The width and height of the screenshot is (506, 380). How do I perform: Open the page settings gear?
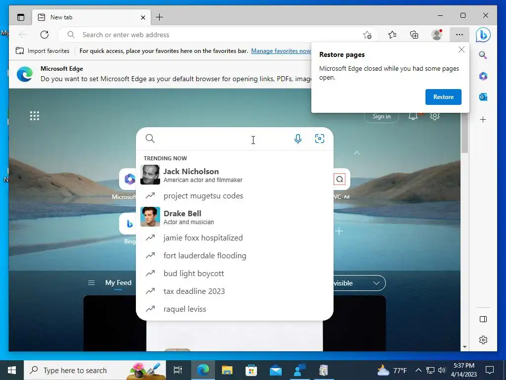point(435,116)
